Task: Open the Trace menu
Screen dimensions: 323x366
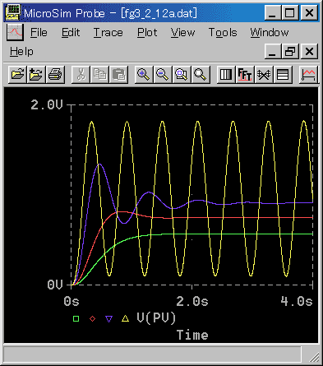Action: click(x=108, y=33)
